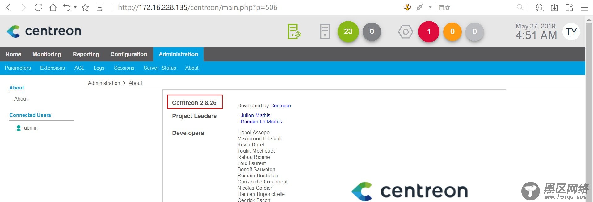Click the services hexagon icon
Screen dimensions: 593x202
pyautogui.click(x=406, y=31)
